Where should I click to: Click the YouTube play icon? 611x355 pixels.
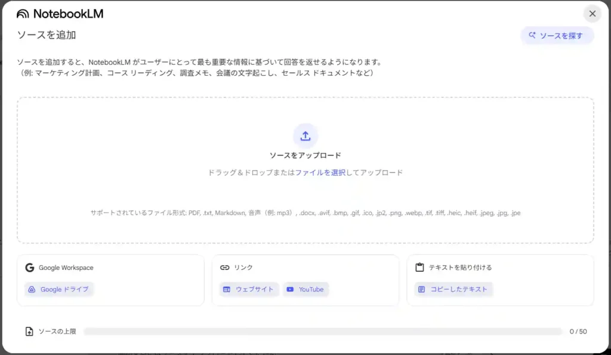tap(291, 289)
